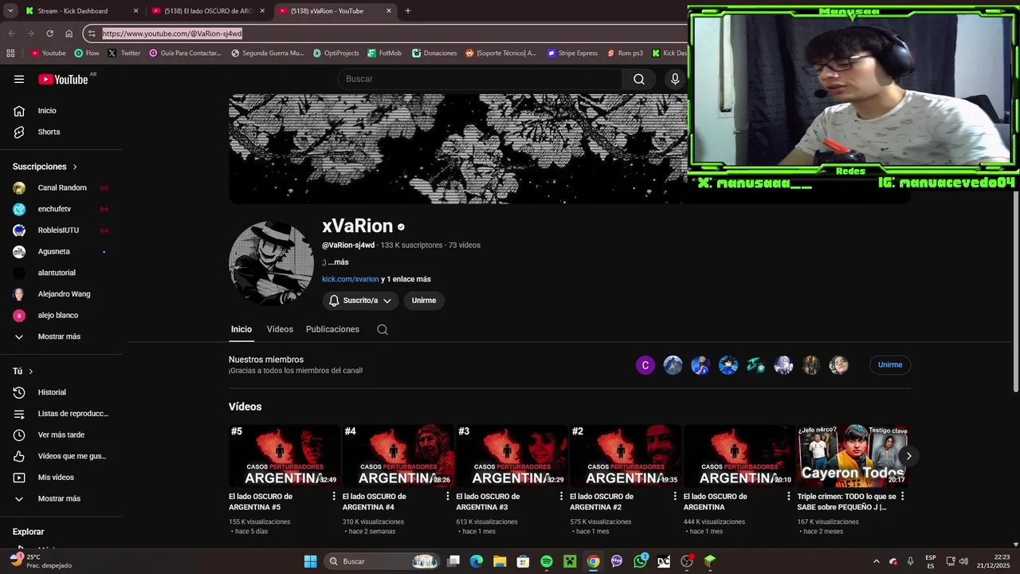Viewport: 1020px width, 574px height.
Task: Expand the Tú section chevron
Action: [31, 372]
